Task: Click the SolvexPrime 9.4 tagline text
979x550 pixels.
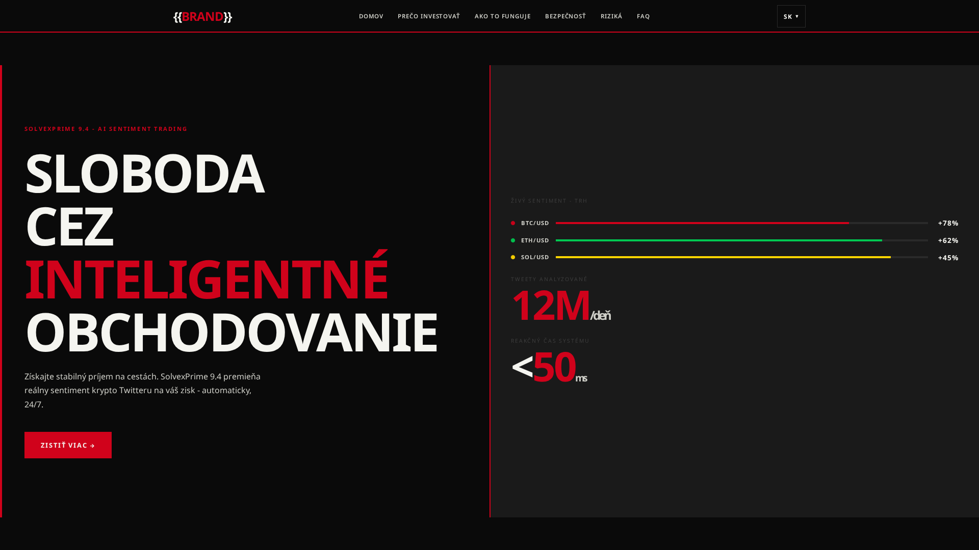Action: (106, 129)
